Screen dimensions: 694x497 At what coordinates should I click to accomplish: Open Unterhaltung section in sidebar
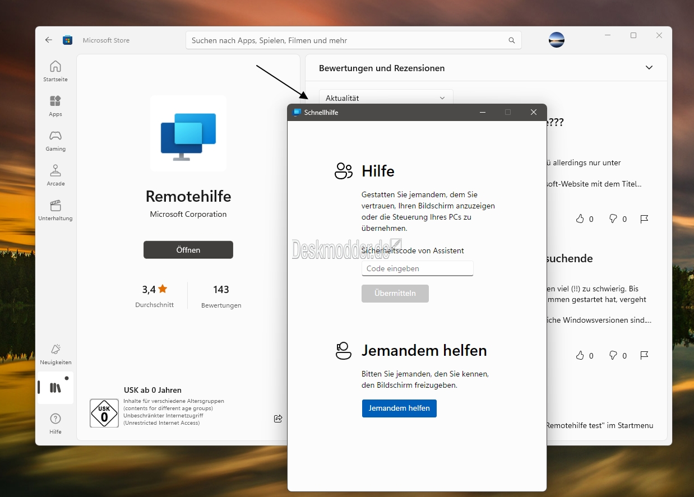pos(55,210)
